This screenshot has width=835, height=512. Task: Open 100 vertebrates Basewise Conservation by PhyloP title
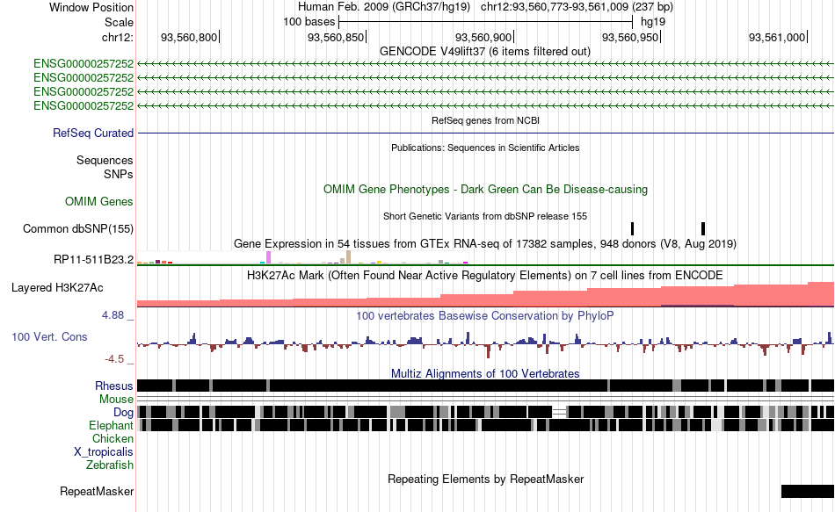pyautogui.click(x=485, y=315)
